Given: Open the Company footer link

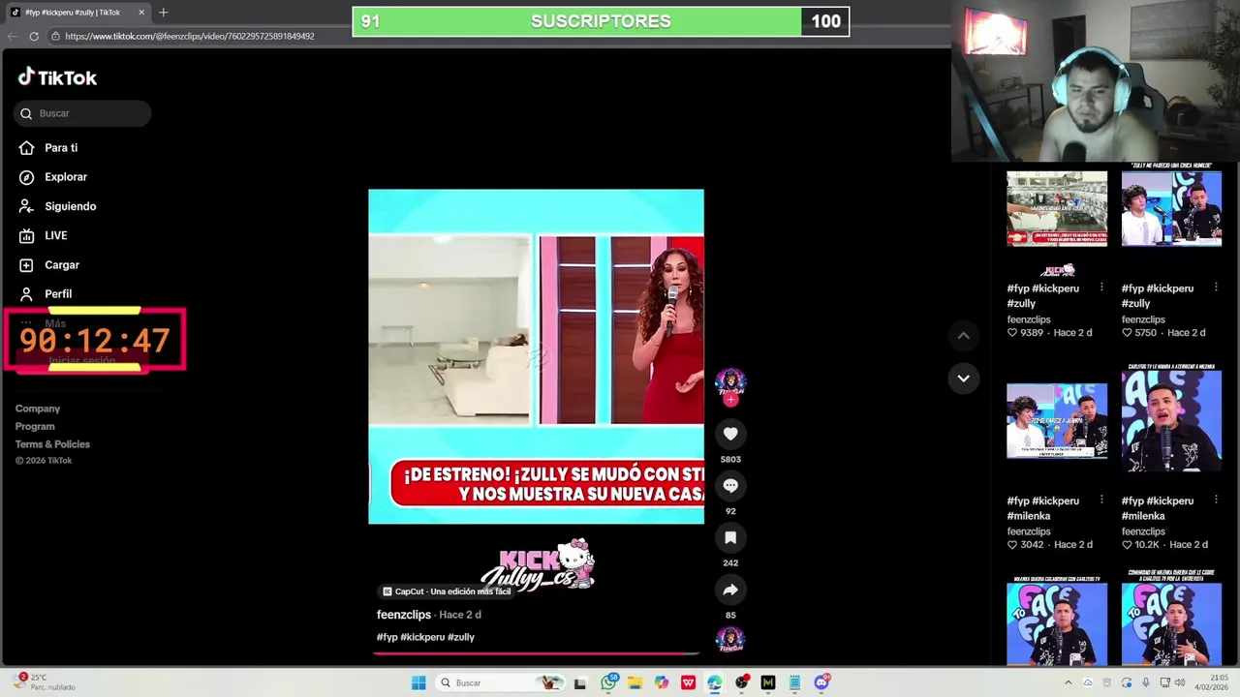Looking at the screenshot, I should 38,409.
